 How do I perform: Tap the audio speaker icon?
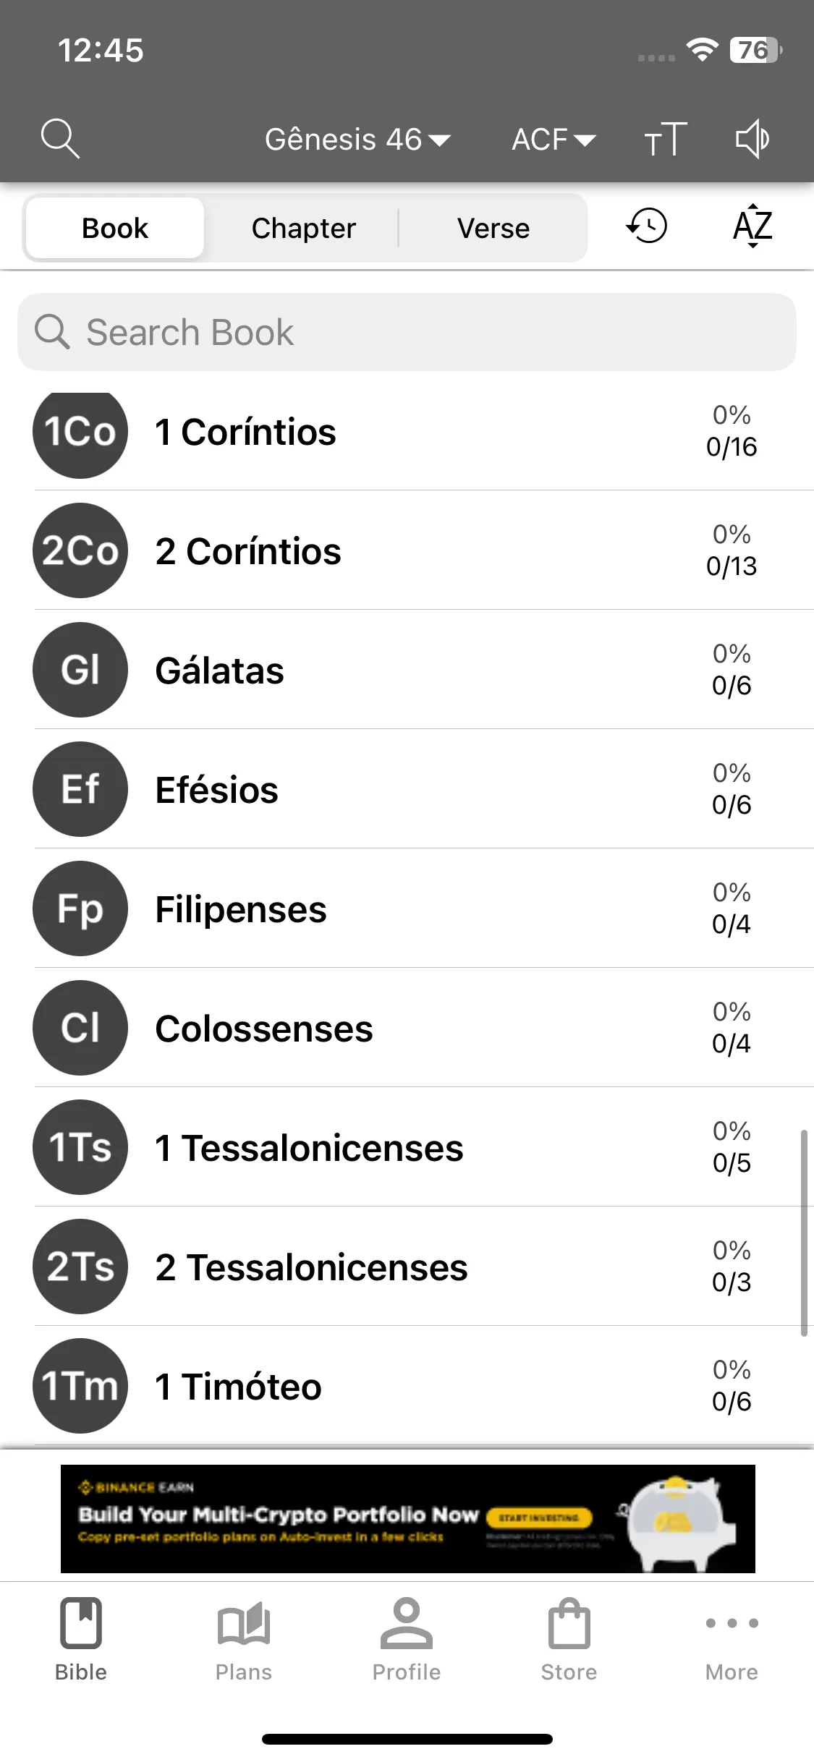pyautogui.click(x=752, y=139)
